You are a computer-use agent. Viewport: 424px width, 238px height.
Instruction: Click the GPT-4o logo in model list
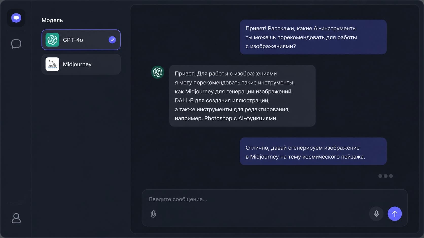tap(52, 40)
